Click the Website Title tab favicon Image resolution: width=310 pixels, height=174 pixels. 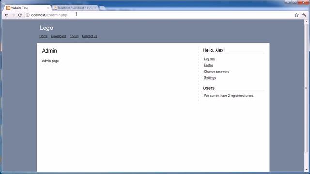[x=8, y=8]
